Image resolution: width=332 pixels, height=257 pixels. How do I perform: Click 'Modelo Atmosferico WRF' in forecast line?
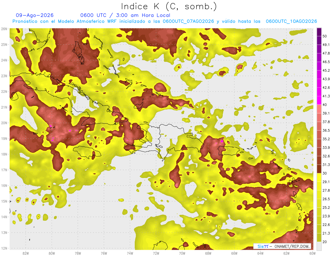tap(91, 21)
